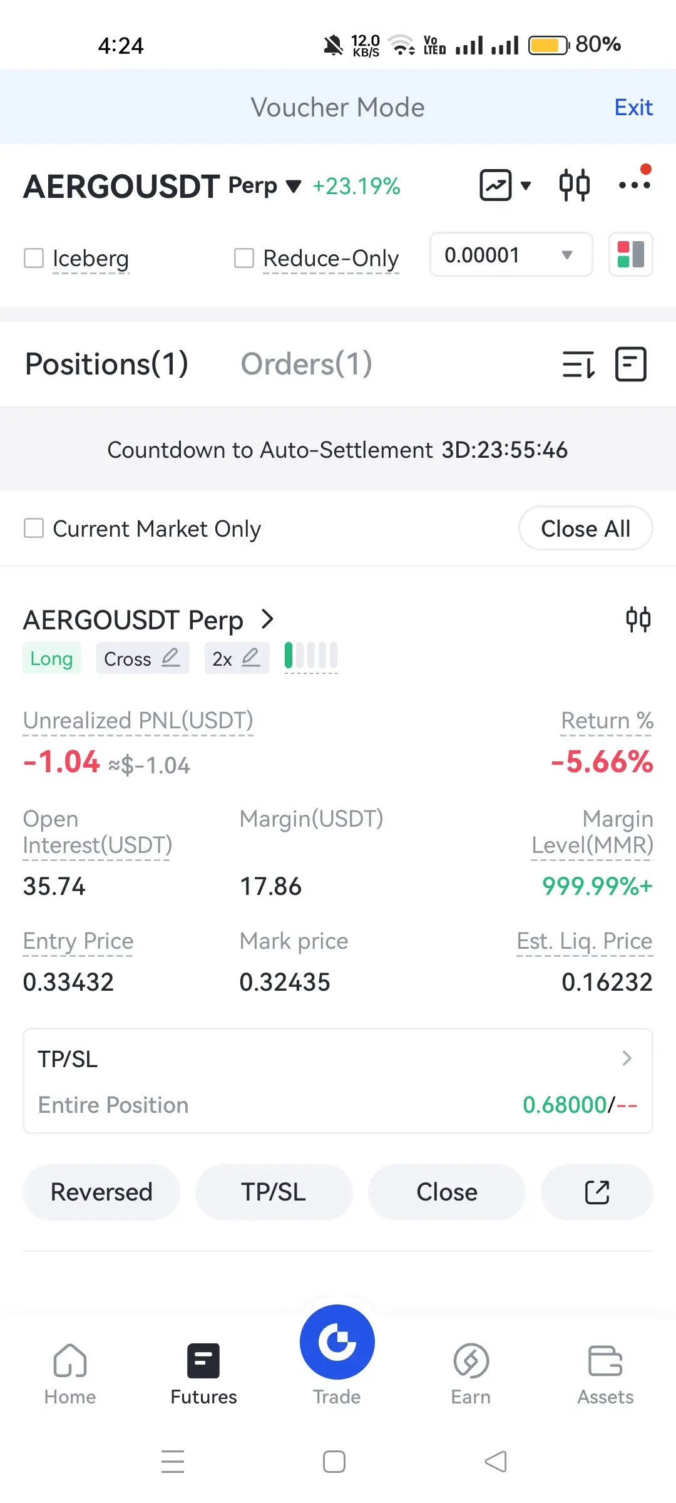Image resolution: width=676 pixels, height=1503 pixels.
Task: Open the order history document icon
Action: [x=630, y=364]
